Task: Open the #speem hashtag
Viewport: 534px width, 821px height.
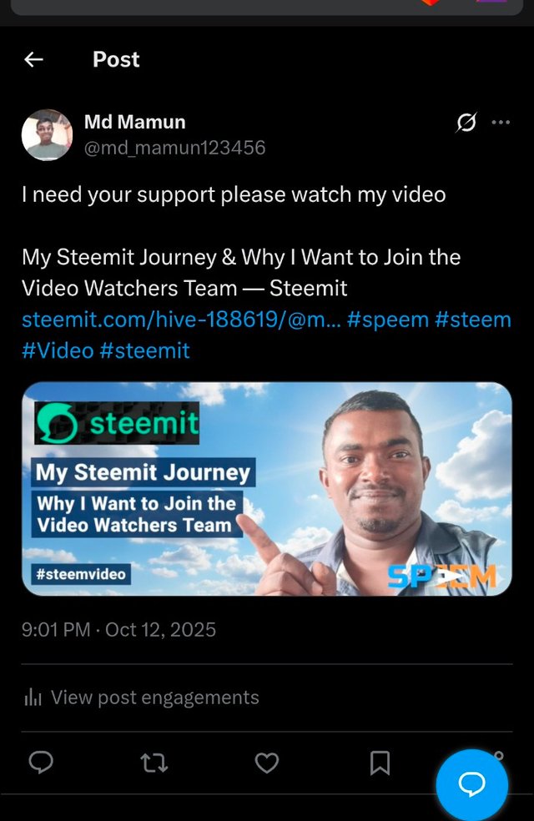Action: click(x=387, y=320)
